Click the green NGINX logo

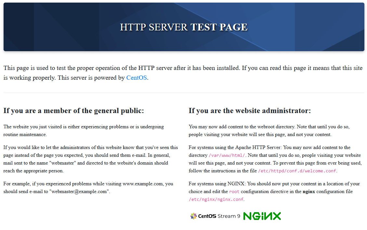(262, 216)
